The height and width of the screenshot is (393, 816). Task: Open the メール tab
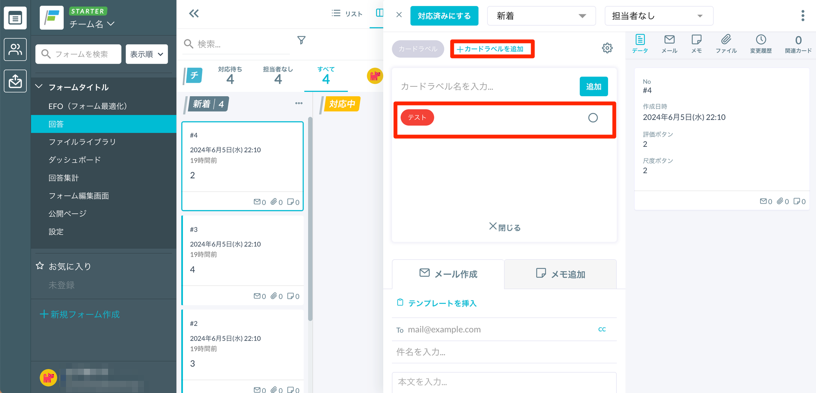pyautogui.click(x=669, y=44)
